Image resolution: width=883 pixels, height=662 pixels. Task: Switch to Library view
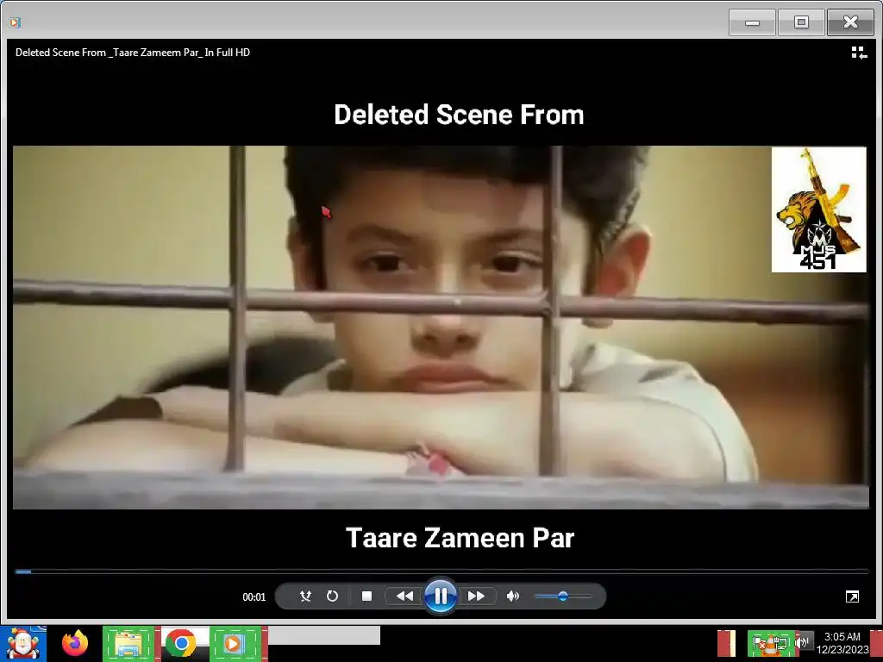(x=859, y=53)
